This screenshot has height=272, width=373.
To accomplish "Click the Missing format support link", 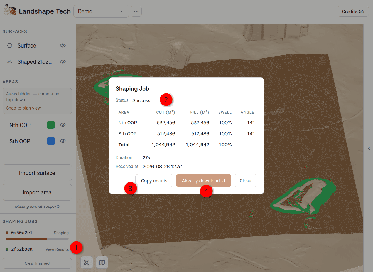I will (x=37, y=206).
